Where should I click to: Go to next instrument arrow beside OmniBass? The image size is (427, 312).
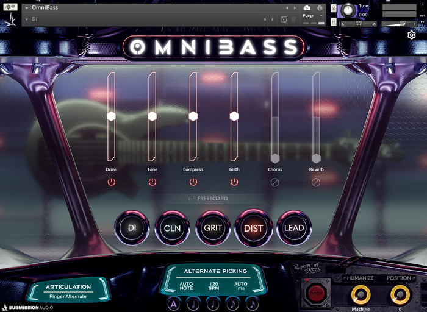coord(295,8)
